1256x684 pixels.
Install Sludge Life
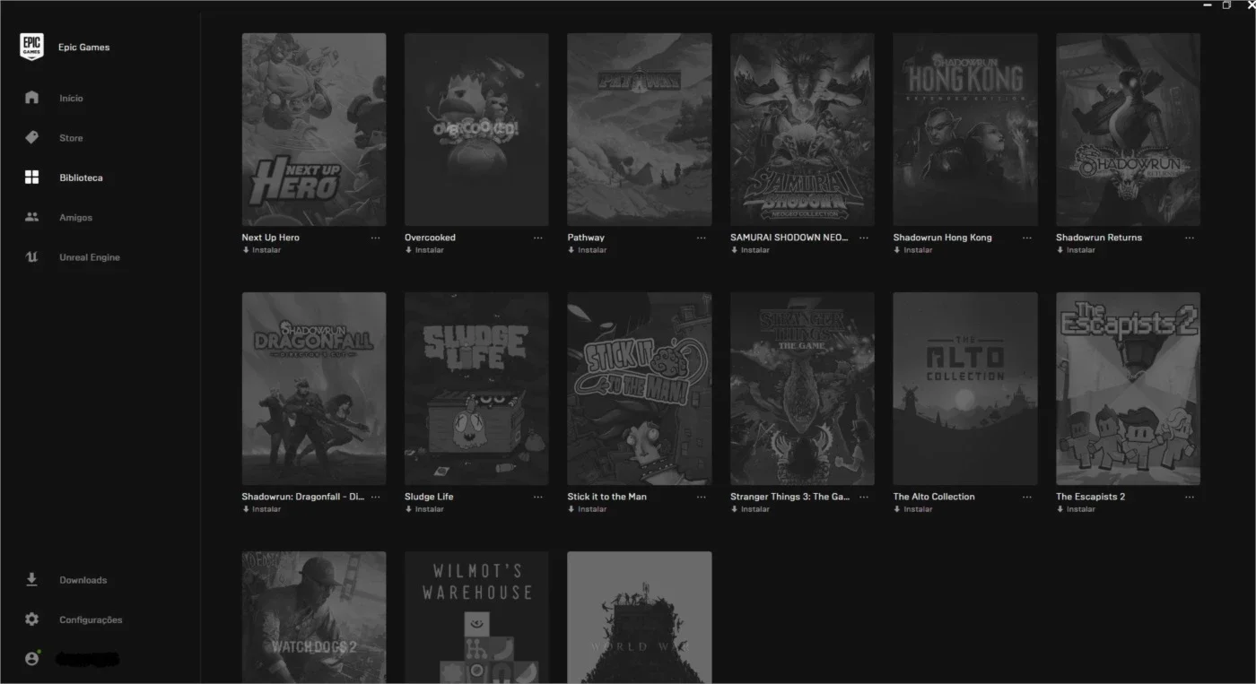(x=424, y=509)
